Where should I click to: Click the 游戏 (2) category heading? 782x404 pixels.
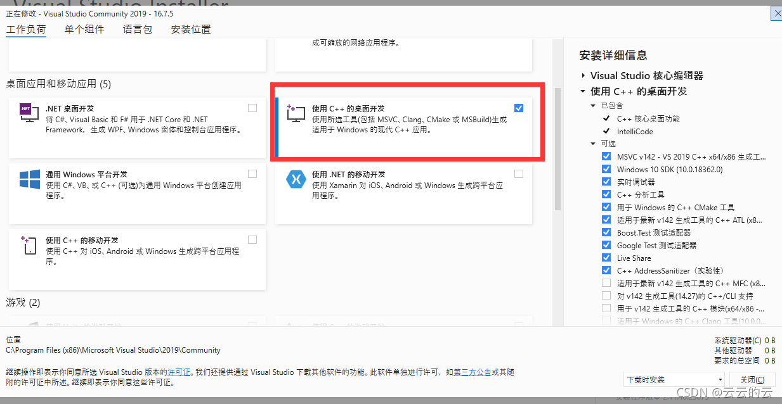point(23,302)
